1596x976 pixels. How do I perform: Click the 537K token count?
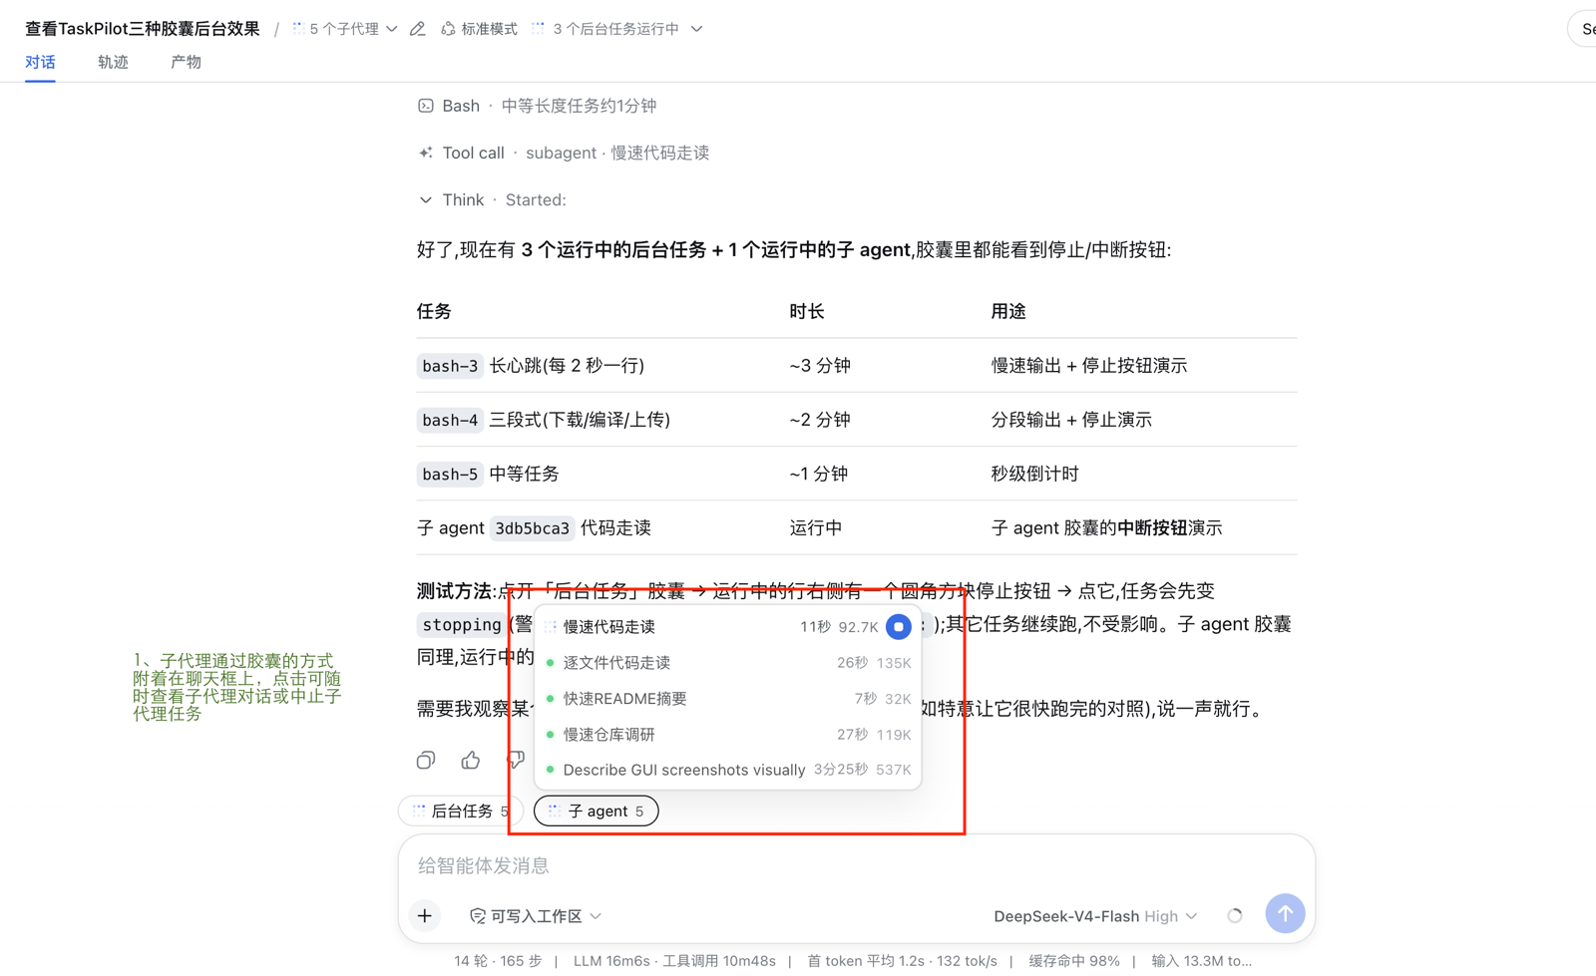coord(893,770)
